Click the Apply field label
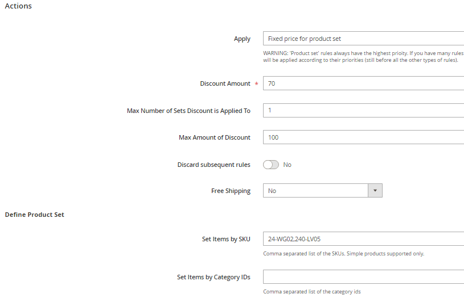This screenshot has width=464, height=302. pyautogui.click(x=242, y=39)
